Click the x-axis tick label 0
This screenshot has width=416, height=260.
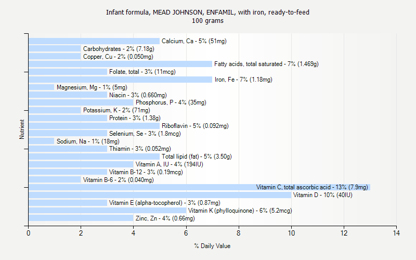click(x=29, y=233)
